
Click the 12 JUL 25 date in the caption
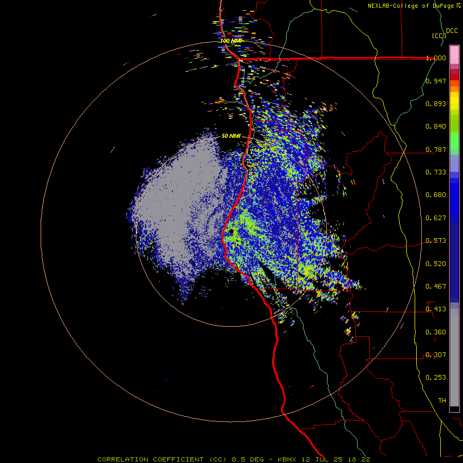click(322, 459)
